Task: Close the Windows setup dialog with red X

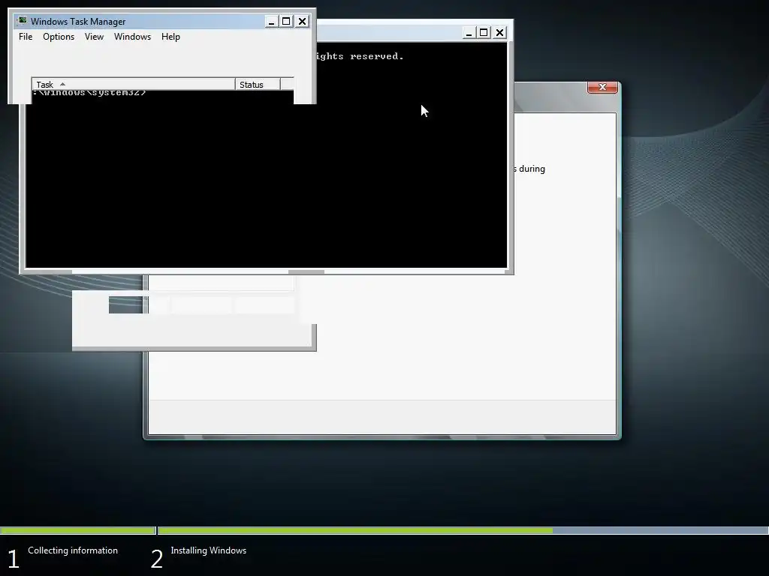Action: (x=602, y=87)
